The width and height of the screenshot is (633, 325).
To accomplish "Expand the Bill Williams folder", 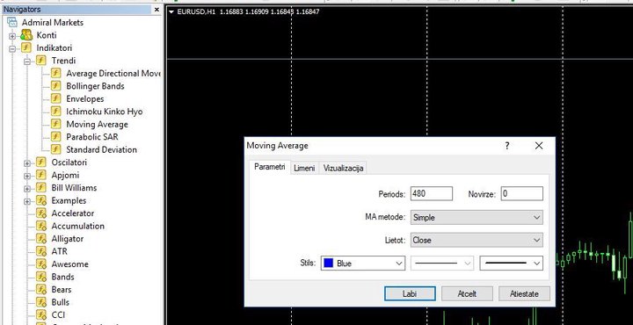I will click(x=27, y=189).
